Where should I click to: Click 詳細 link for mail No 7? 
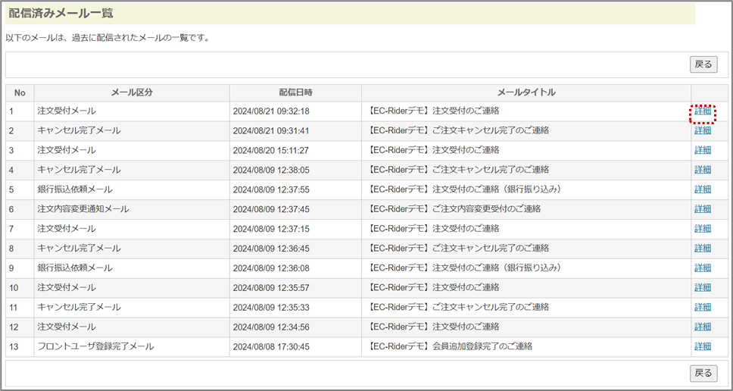pos(703,229)
